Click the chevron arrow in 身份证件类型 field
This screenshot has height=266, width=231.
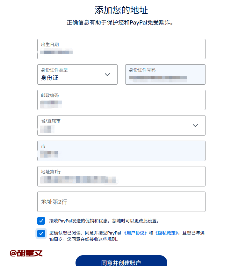(107, 74)
